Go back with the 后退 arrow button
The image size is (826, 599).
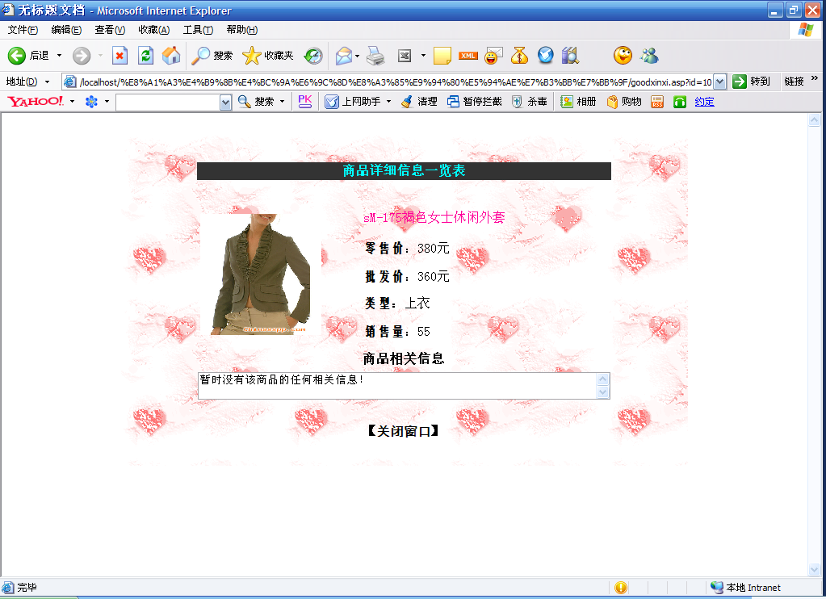coord(28,56)
